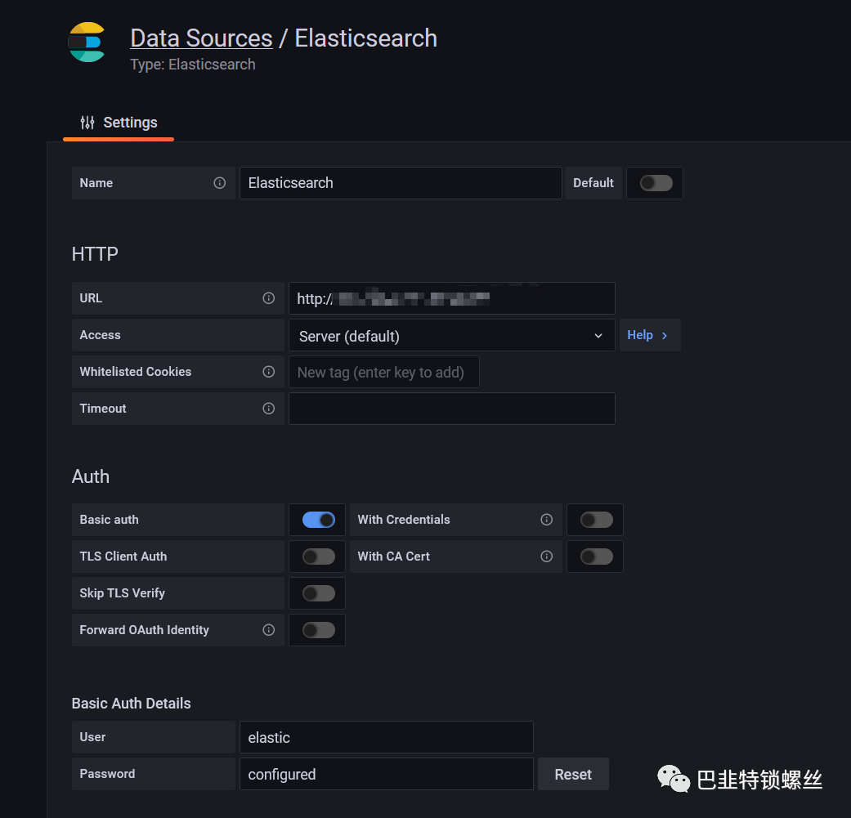Show info tooltip for Forward OAuth Identity
The width and height of the screenshot is (851, 818).
[269, 630]
